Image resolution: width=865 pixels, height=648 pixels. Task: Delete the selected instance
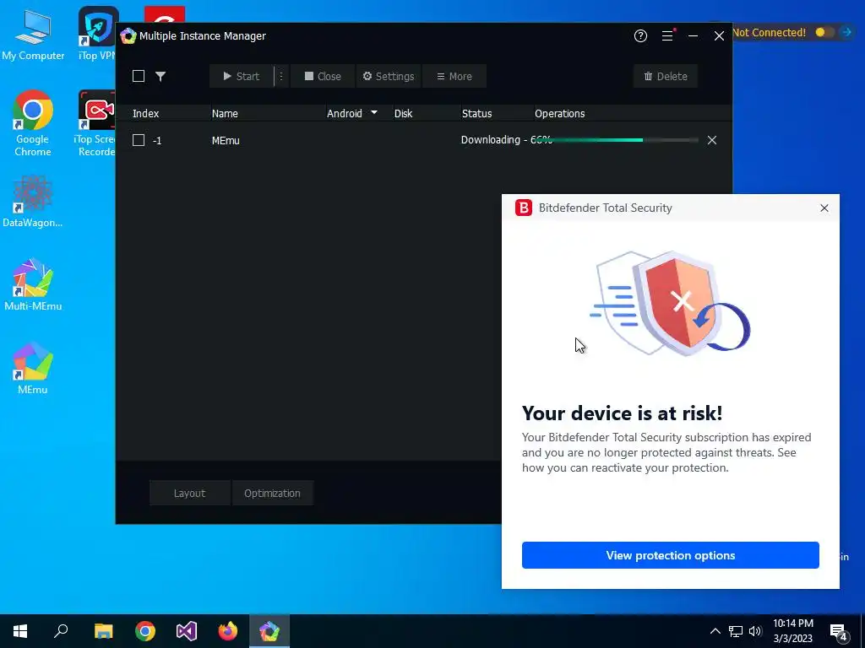click(666, 76)
